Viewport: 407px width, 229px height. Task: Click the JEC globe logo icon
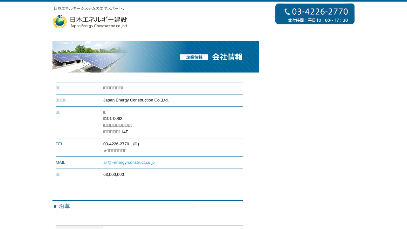[59, 22]
